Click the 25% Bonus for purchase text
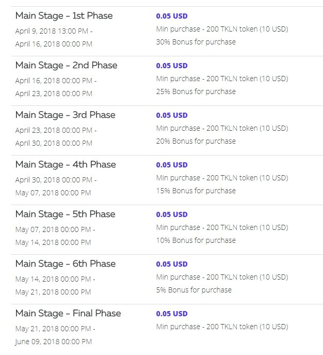The height and width of the screenshot is (355, 323). (196, 91)
